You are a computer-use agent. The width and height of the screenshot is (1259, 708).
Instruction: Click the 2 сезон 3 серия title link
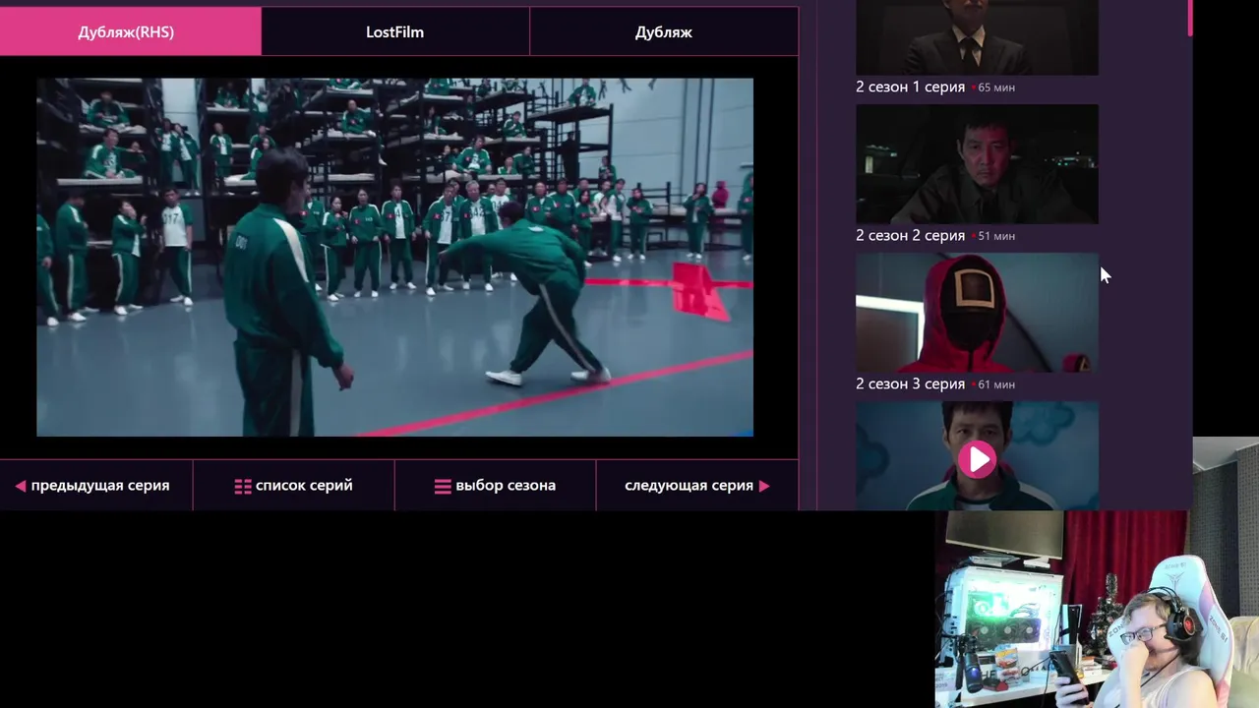tap(910, 383)
